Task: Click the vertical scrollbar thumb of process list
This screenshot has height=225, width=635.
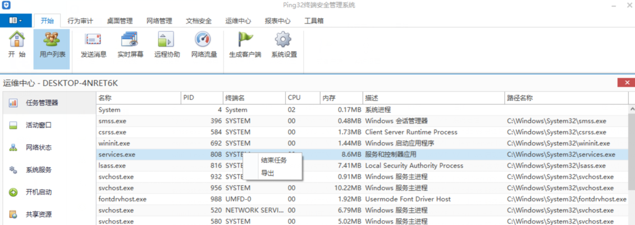Action: click(632, 152)
